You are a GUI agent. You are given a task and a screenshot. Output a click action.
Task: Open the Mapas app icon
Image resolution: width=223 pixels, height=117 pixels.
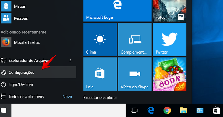pyautogui.click(x=6, y=6)
